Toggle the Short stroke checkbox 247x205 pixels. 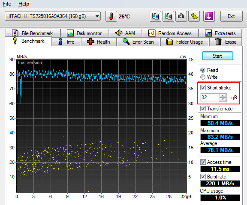click(203, 88)
